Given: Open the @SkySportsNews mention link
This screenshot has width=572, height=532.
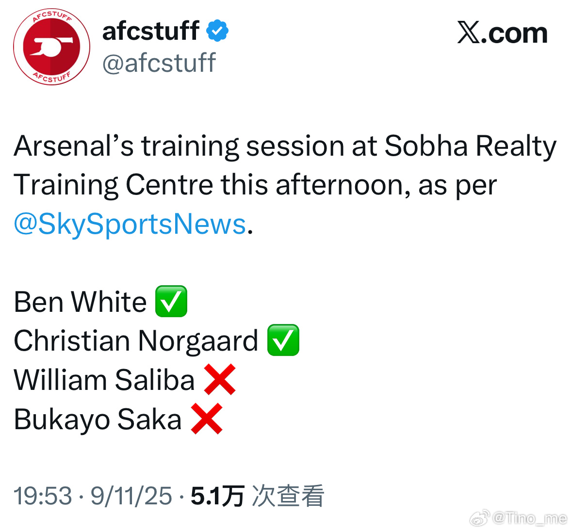Looking at the screenshot, I should point(130,224).
